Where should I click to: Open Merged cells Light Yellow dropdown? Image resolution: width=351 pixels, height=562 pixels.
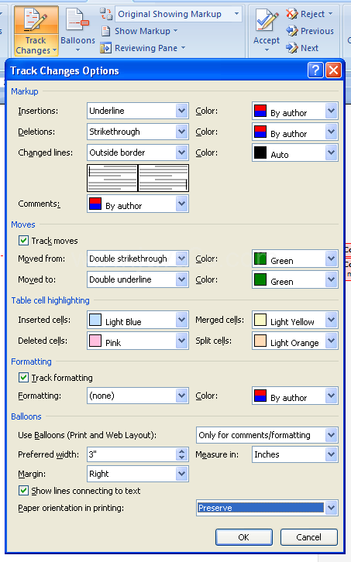coord(295,320)
